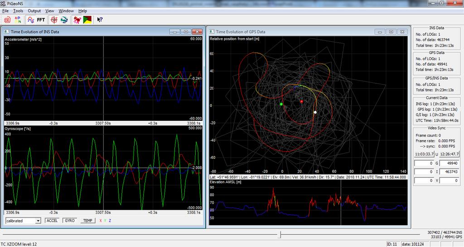The width and height of the screenshot is (464, 247).
Task: Click the 11:03:33.7 start time button
Action: [x=424, y=154]
